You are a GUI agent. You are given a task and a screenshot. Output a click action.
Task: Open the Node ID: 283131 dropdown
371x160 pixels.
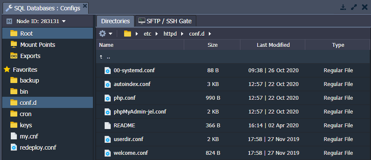[x=41, y=22]
